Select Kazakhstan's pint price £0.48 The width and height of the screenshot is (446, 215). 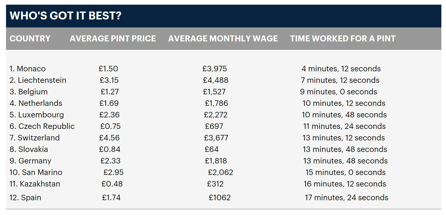(x=112, y=184)
